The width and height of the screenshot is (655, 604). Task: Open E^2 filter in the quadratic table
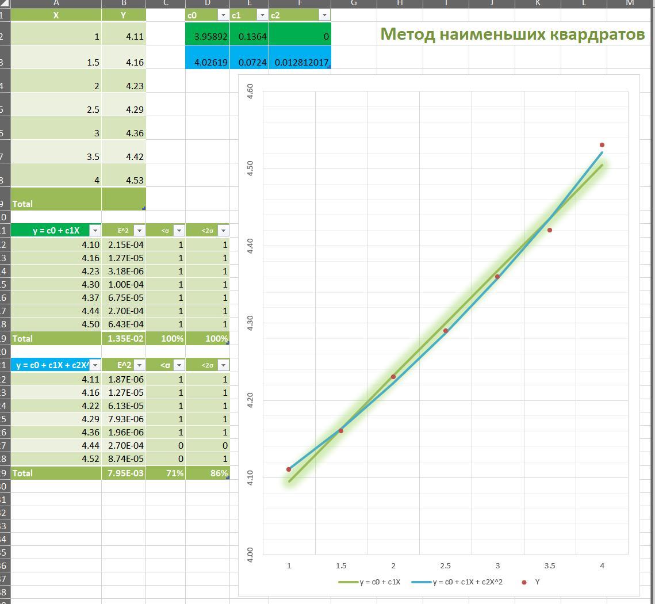click(139, 365)
